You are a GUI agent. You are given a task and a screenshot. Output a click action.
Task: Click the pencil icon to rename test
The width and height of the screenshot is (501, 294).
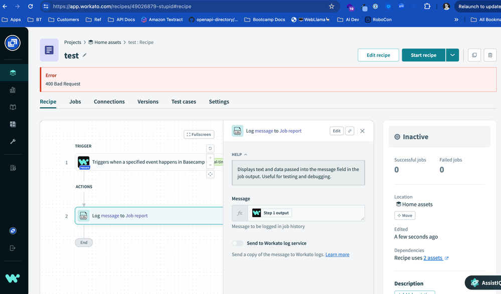pos(85,55)
